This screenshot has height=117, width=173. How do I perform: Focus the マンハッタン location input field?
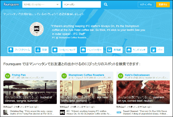[82, 5]
